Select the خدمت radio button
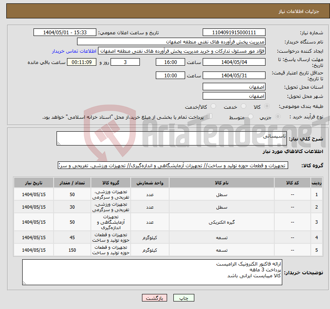The width and height of the screenshot is (330, 309). pos(243,106)
